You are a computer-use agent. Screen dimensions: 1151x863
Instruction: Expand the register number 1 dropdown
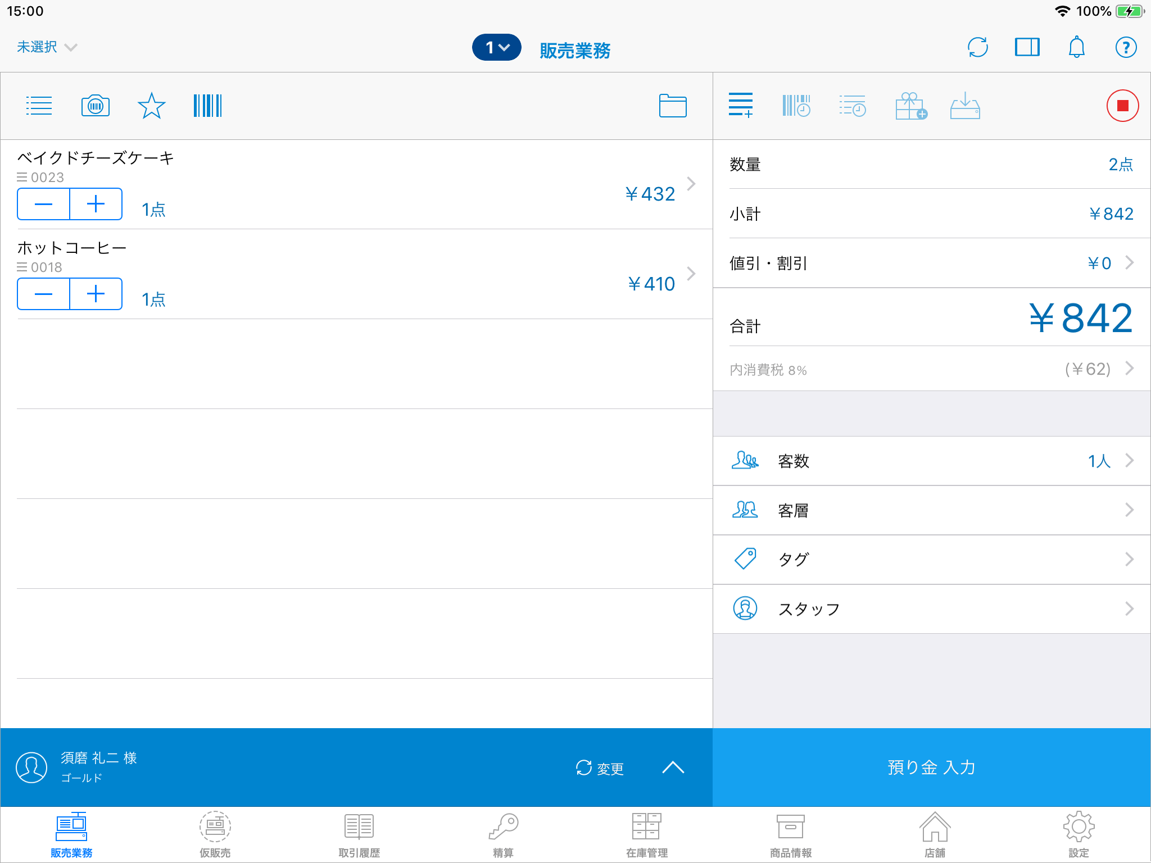[496, 47]
